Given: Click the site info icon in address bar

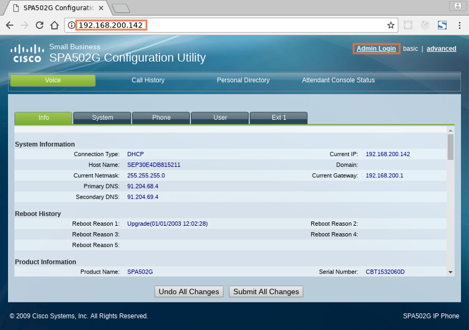Looking at the screenshot, I should [71, 25].
